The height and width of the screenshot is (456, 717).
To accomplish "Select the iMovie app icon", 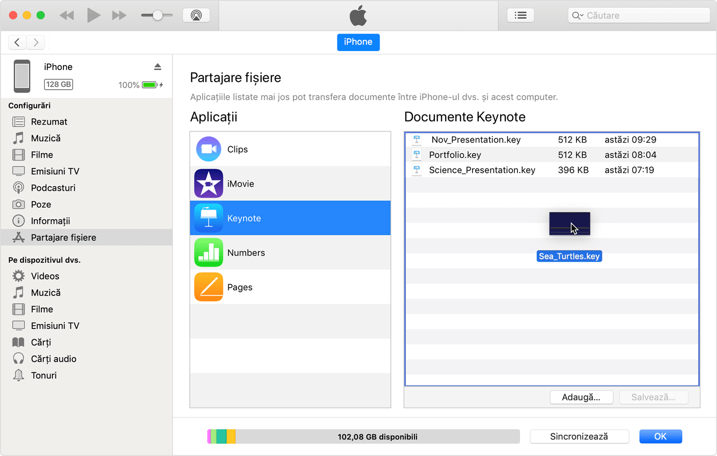I will click(x=209, y=183).
